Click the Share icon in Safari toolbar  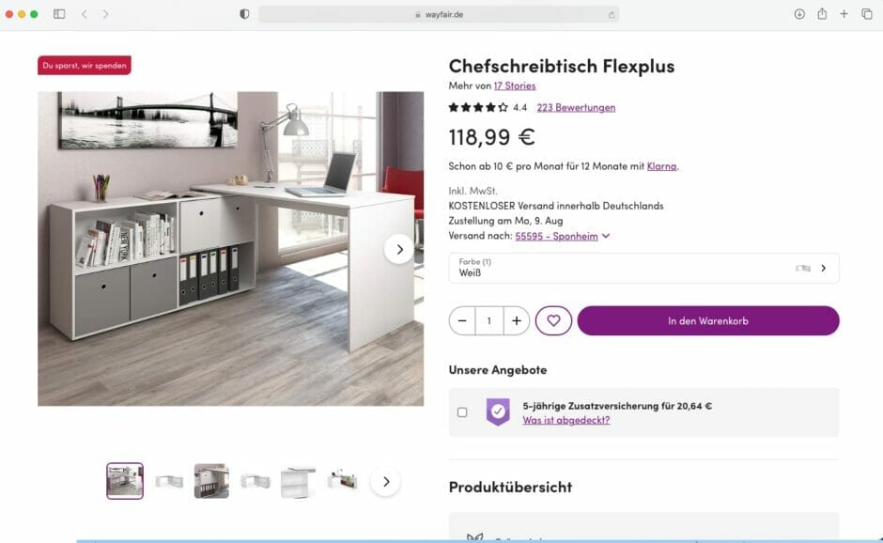coord(822,13)
